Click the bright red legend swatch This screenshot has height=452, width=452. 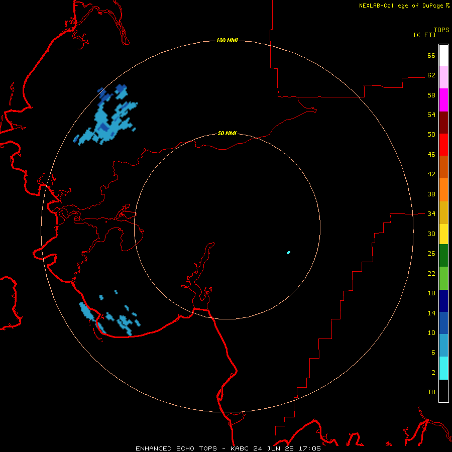(443, 145)
